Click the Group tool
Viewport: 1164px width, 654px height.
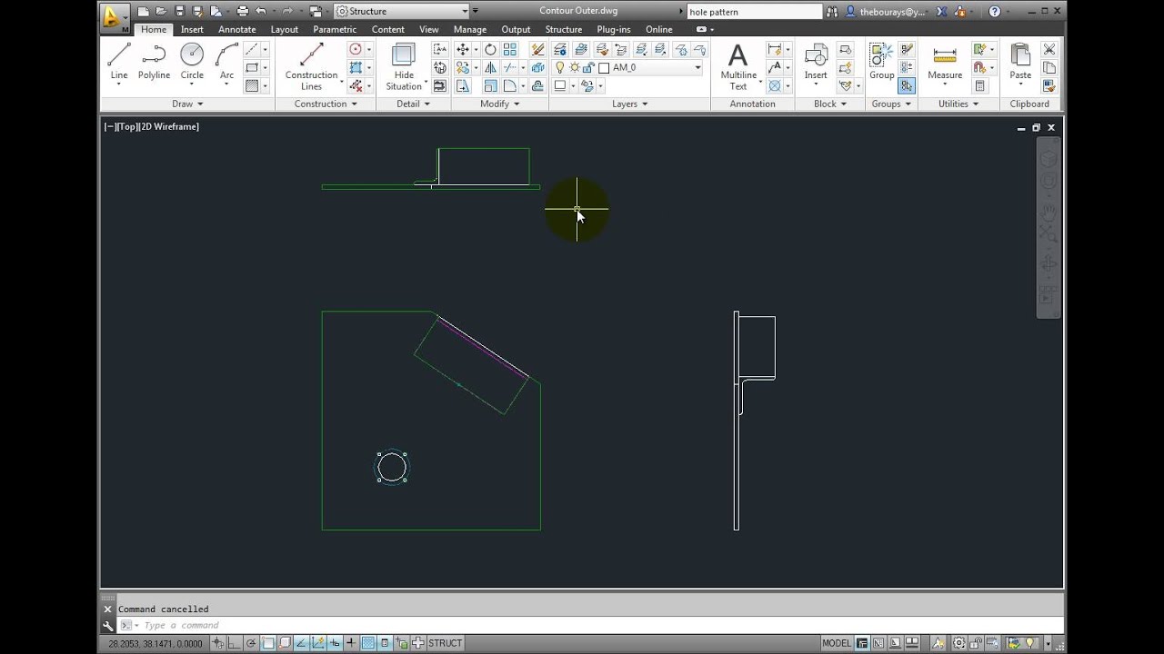point(881,62)
